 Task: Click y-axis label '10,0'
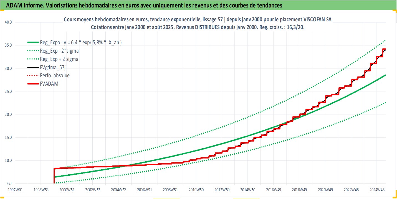point(9,160)
